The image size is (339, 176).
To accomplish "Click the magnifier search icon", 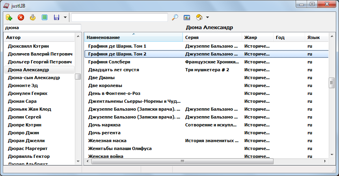I will point(175,17).
